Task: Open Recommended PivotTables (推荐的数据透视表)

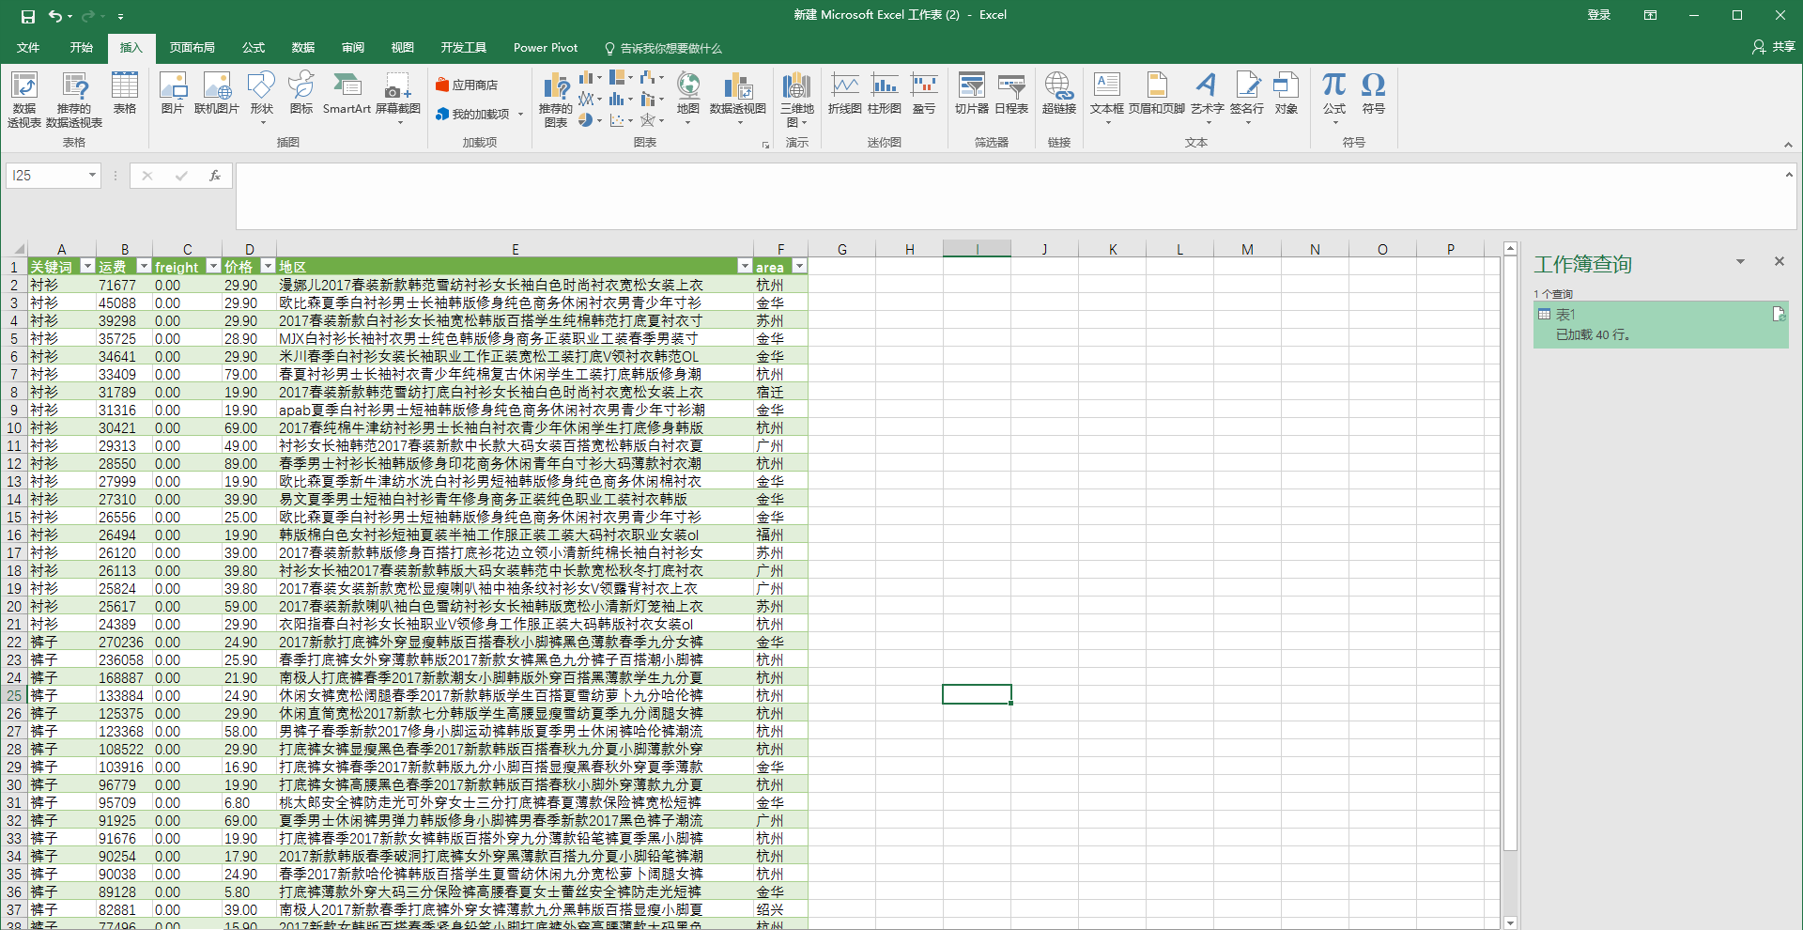Action: click(x=74, y=99)
